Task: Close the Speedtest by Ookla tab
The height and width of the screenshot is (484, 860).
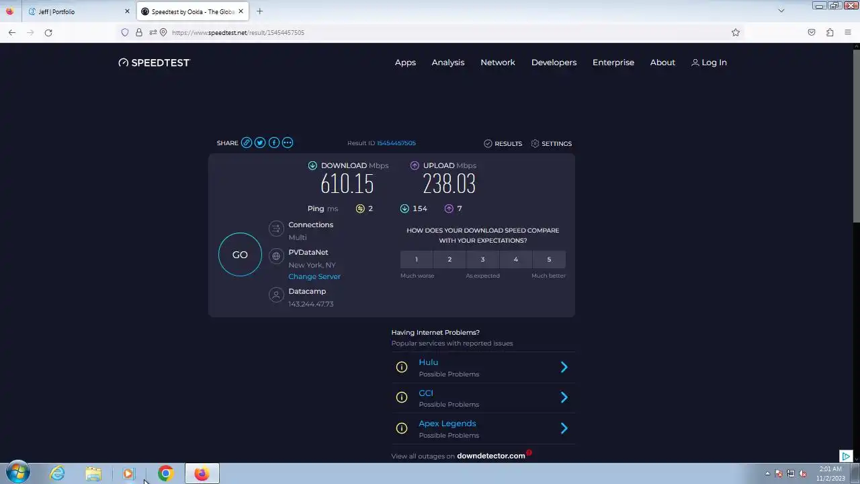Action: coord(241,11)
